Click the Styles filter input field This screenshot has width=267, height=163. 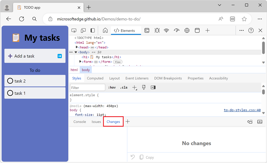(x=88, y=87)
